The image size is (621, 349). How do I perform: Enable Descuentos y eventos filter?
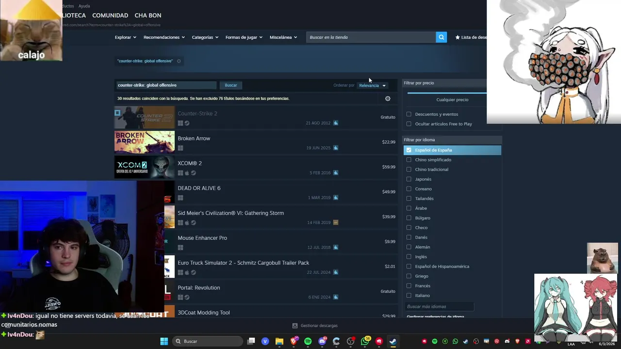(x=409, y=114)
